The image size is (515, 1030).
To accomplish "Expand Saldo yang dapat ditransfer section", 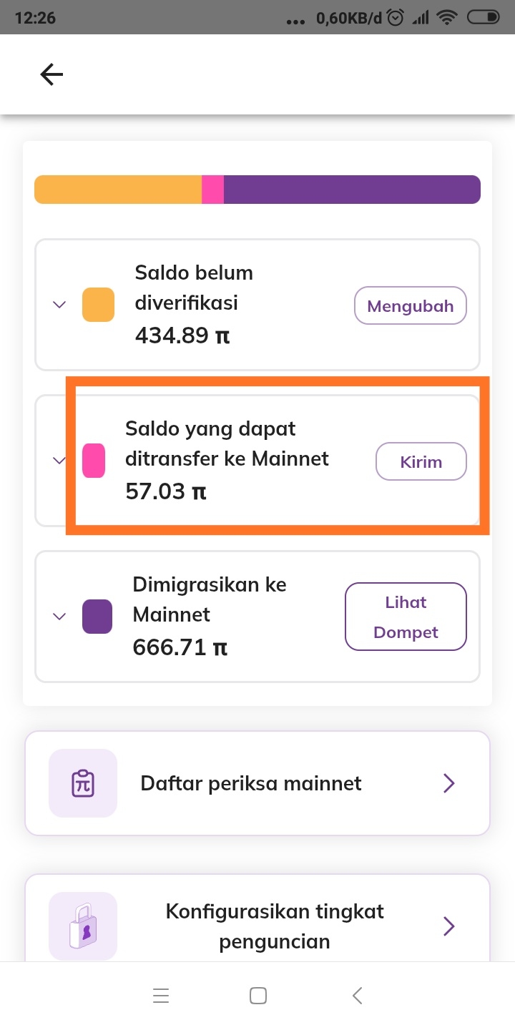I will coord(60,461).
